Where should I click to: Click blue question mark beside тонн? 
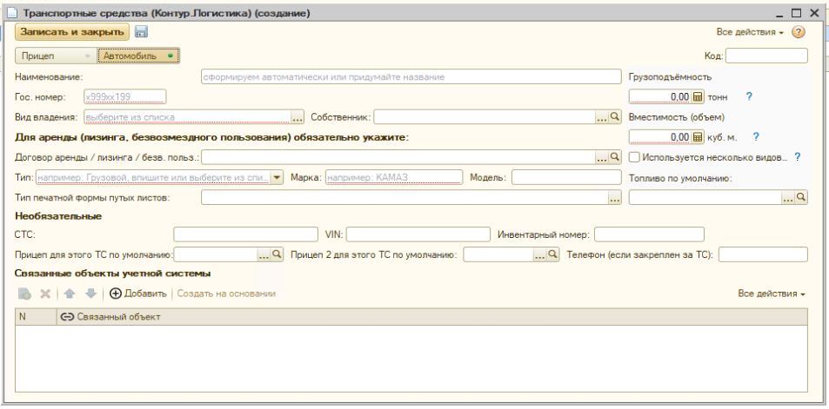[x=749, y=96]
